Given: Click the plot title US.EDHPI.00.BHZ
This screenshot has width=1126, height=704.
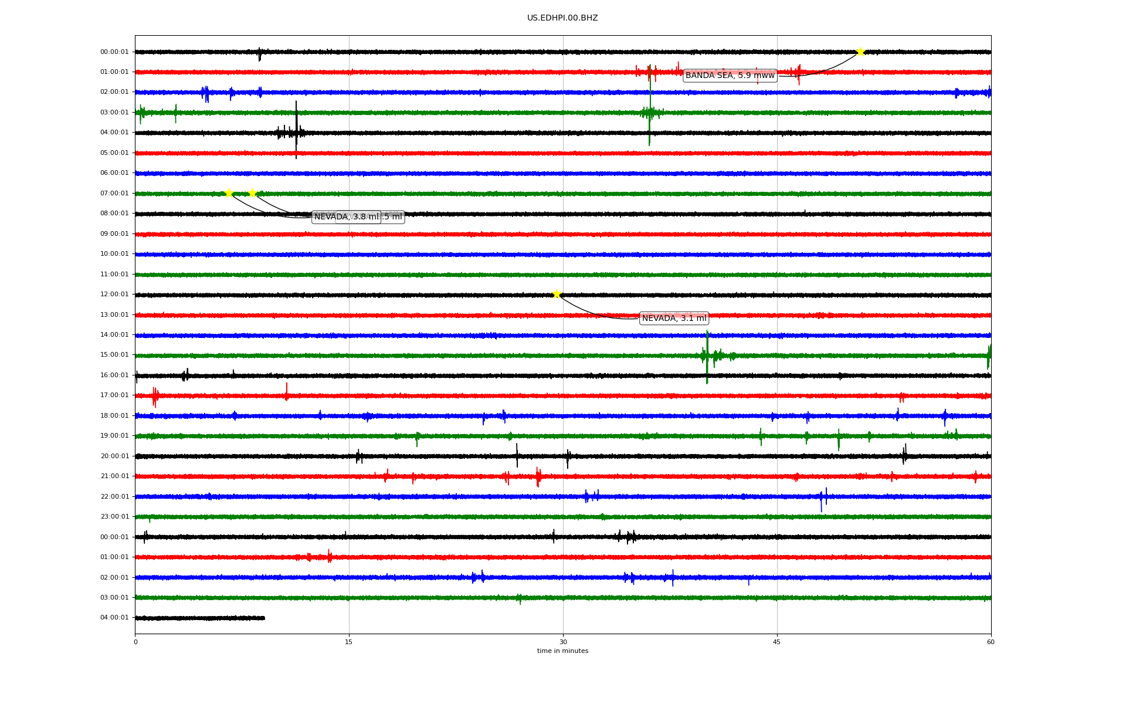Looking at the screenshot, I should click(x=562, y=18).
